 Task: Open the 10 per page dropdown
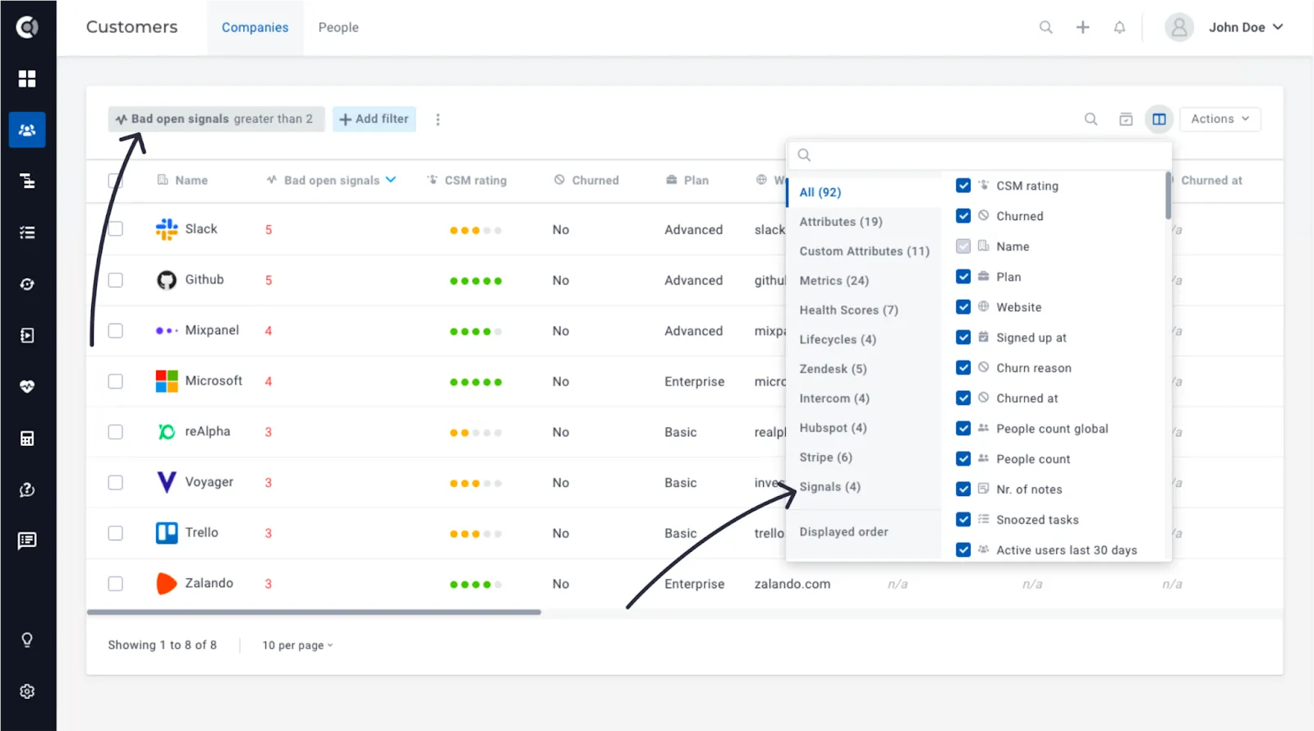(x=297, y=646)
